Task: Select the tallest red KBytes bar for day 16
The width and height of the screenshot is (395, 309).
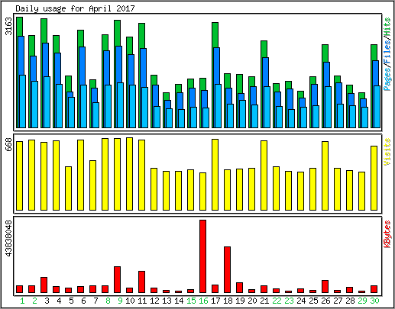Action: 203,256
